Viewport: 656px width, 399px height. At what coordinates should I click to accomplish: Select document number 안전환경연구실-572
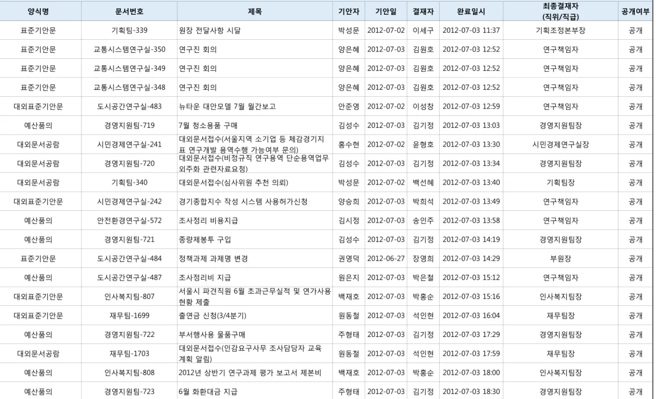pos(129,221)
